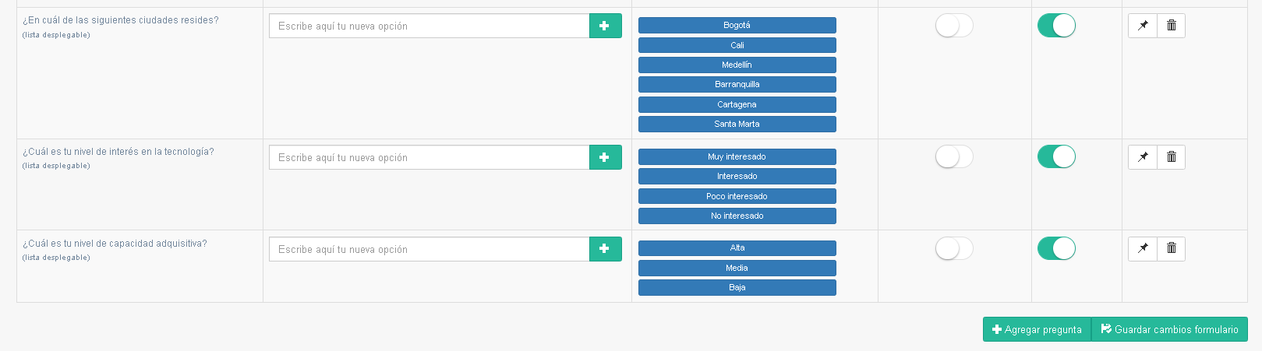The height and width of the screenshot is (351, 1262).
Task: Delete the capacidad adquisitiva question
Action: (1172, 249)
